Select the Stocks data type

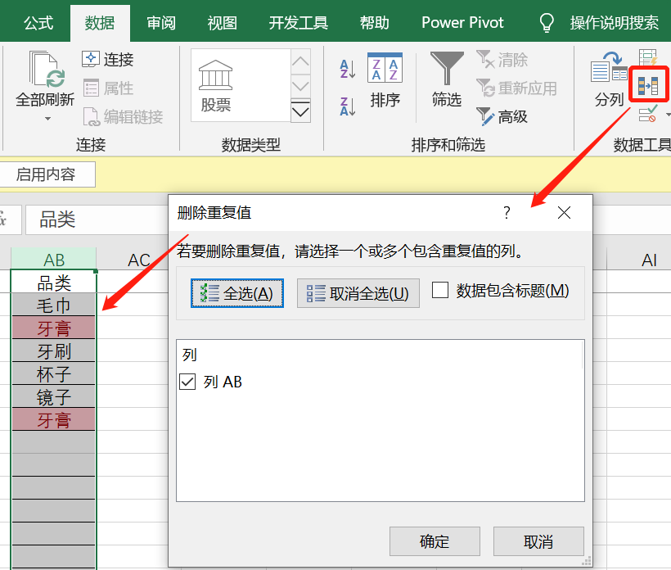coord(216,86)
